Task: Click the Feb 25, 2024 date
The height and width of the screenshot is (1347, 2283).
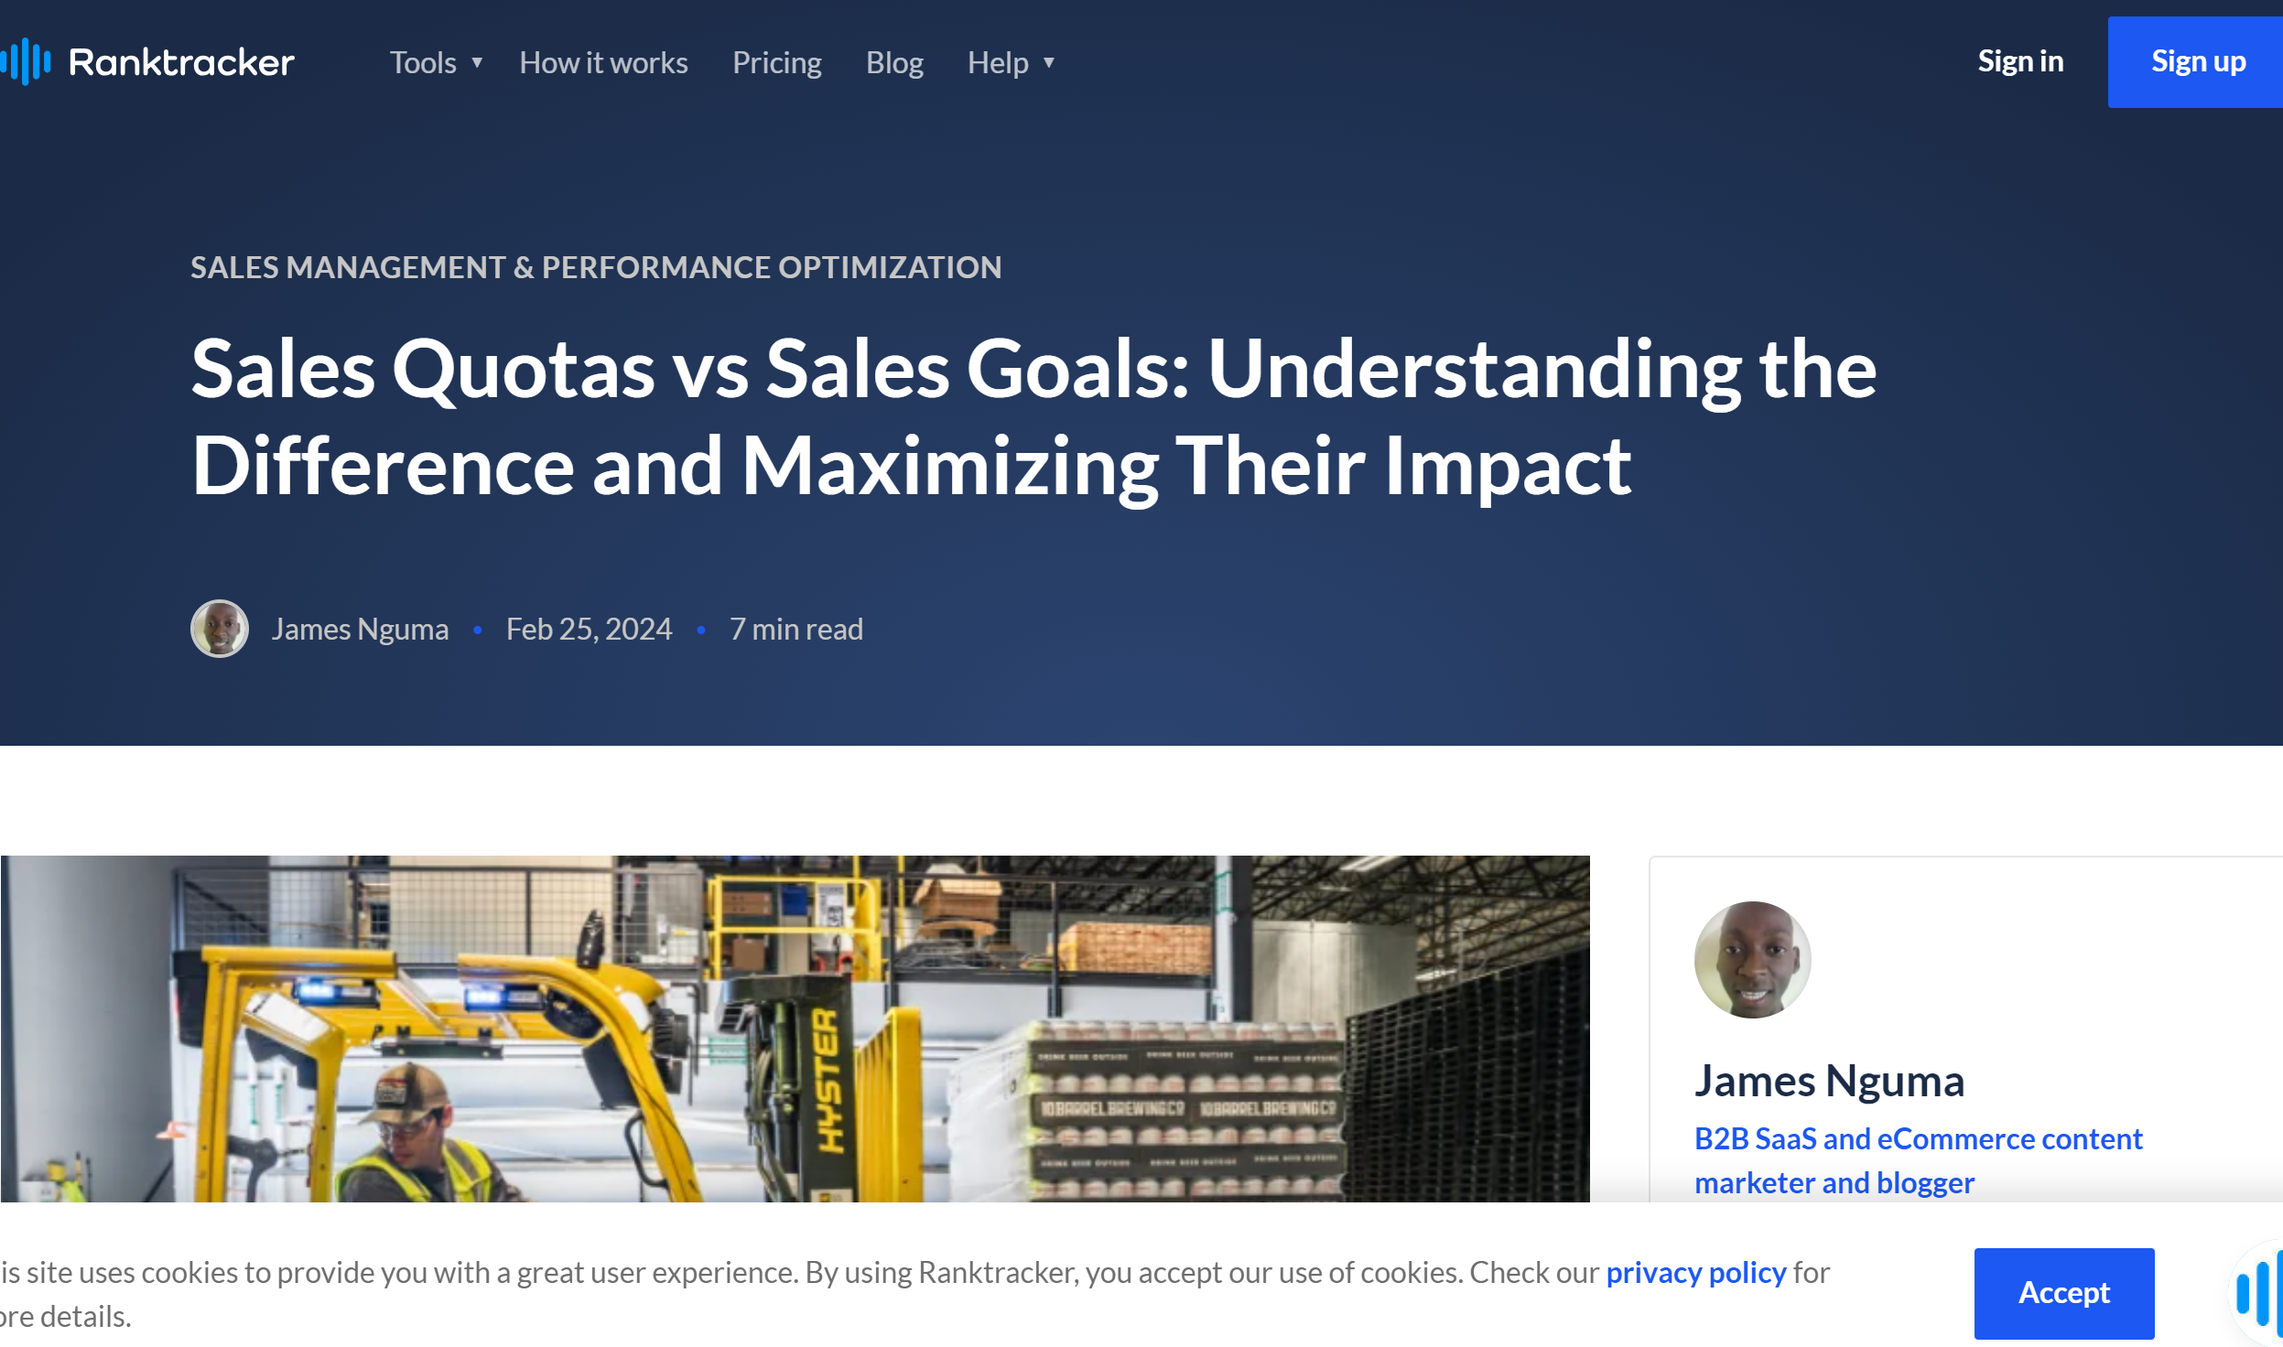Action: 589,629
